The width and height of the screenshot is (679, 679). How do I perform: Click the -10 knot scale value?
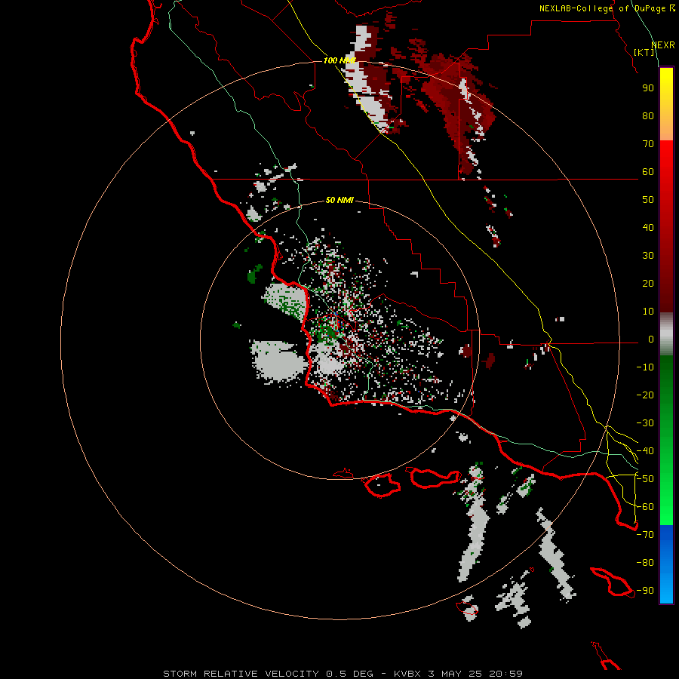[x=645, y=367]
